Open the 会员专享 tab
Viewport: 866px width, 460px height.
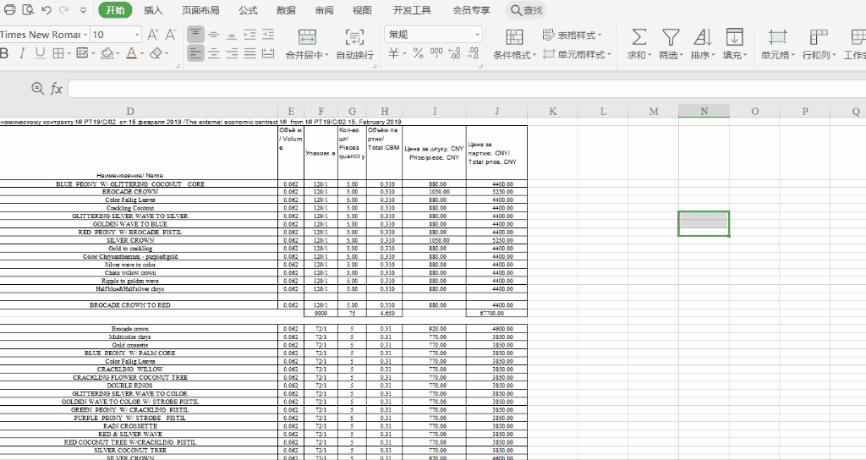point(471,10)
